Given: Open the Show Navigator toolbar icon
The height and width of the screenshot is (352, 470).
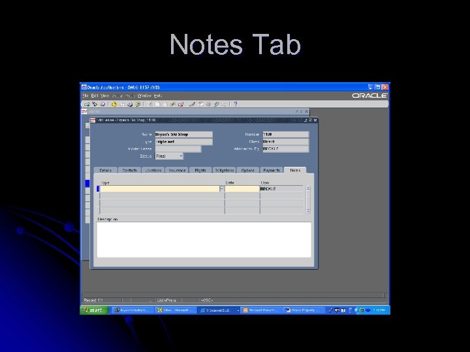Looking at the screenshot, I should click(x=103, y=104).
